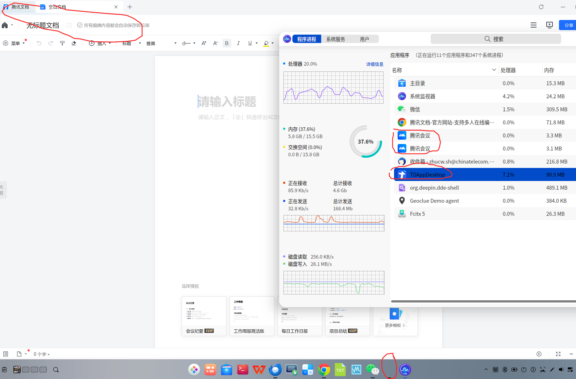Open the 插入 insert dropdown
The image size is (576, 379).
tap(100, 44)
